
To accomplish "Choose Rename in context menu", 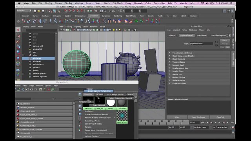I will click(88, 127).
